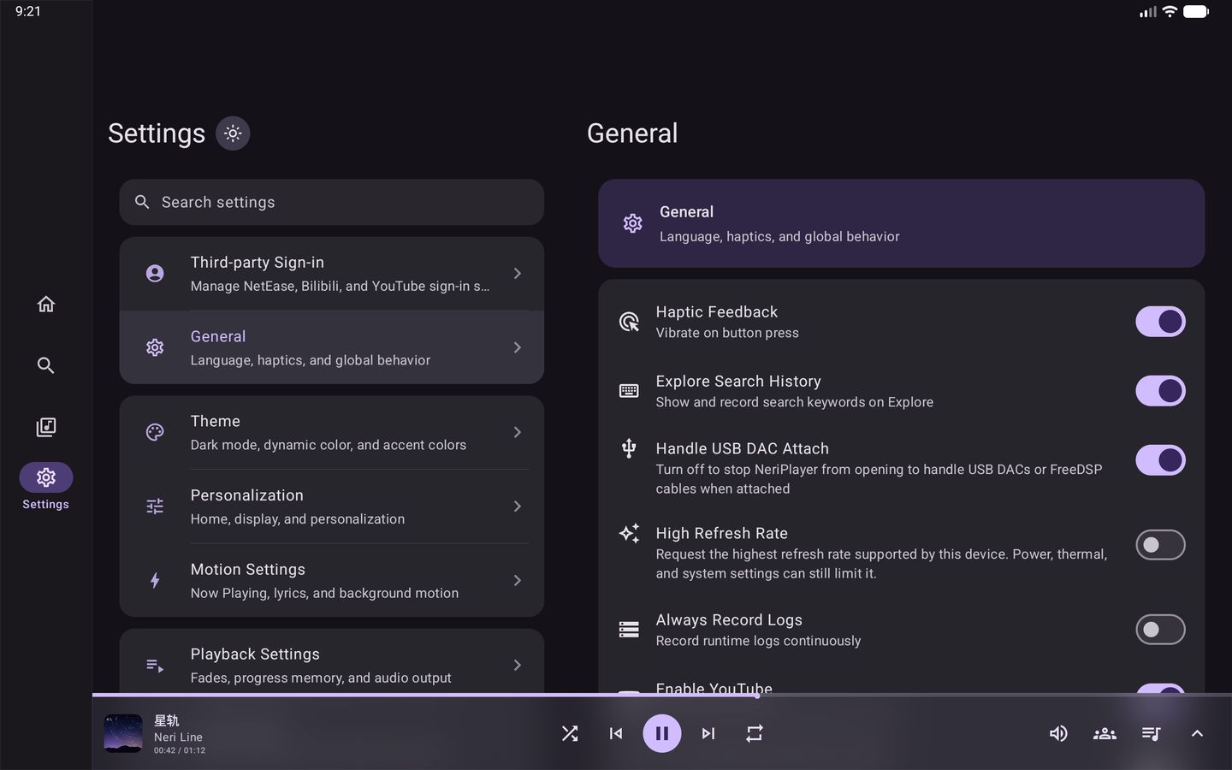Screen dimensions: 1232x770
Task: Click the General header card
Action: coord(901,223)
